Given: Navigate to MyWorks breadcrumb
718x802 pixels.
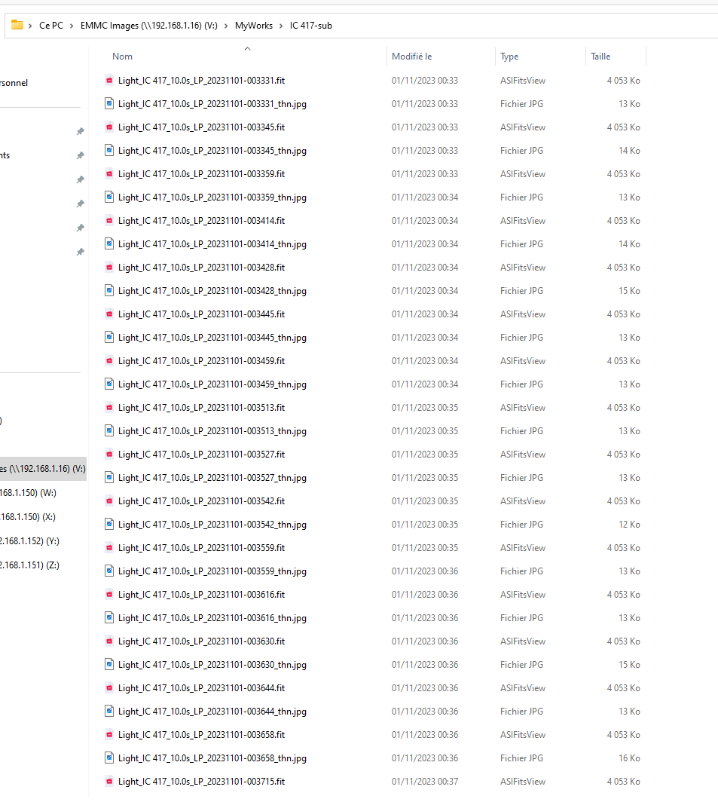Looking at the screenshot, I should [x=254, y=26].
